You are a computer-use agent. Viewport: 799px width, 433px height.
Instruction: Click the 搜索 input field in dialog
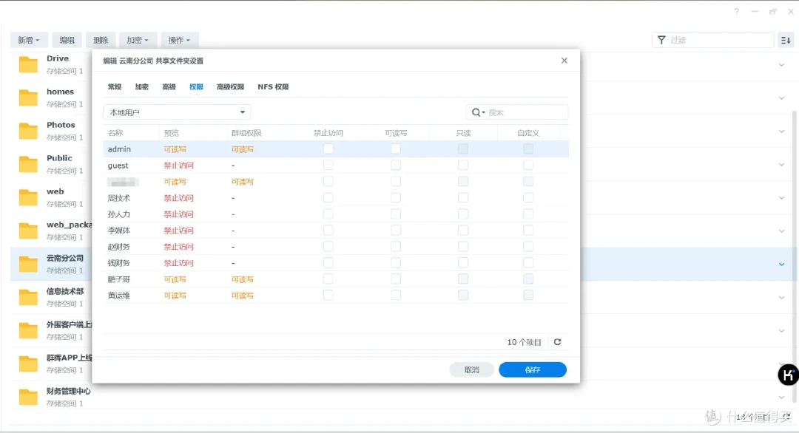517,112
